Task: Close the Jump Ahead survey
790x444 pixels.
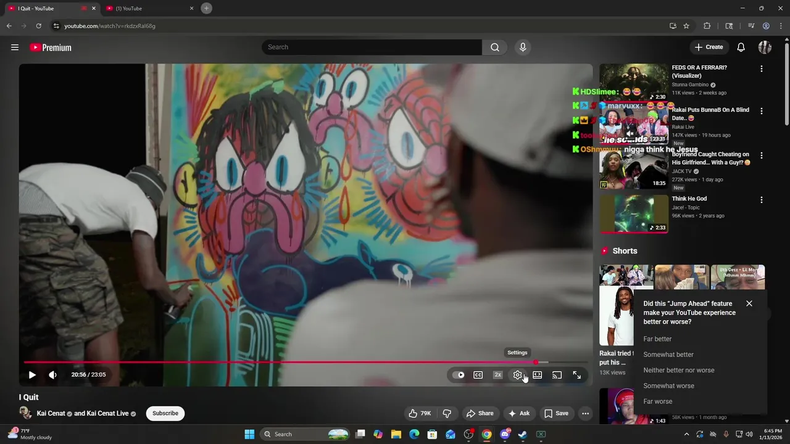Action: pyautogui.click(x=749, y=303)
